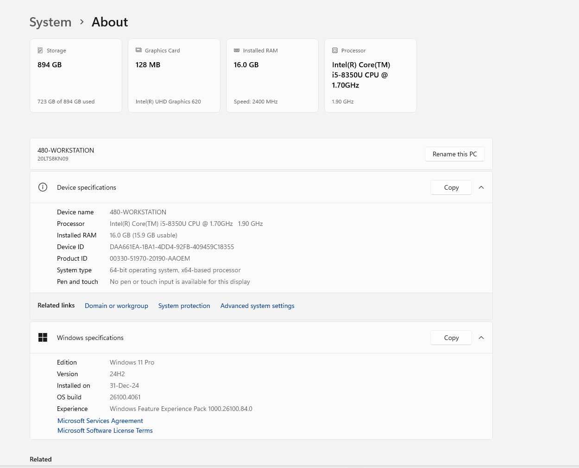Click the About page title
Image resolution: width=579 pixels, height=468 pixels.
[110, 22]
